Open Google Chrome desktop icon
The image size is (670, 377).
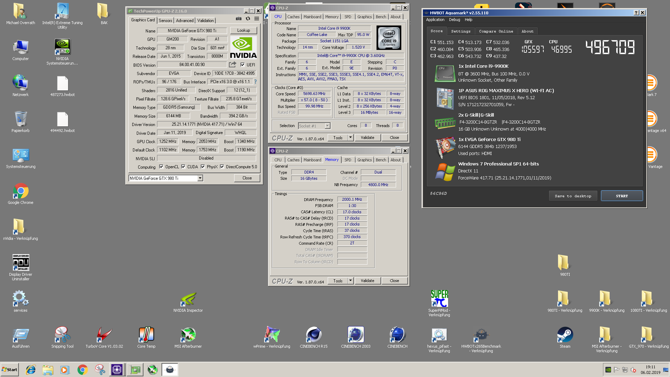pos(21,194)
